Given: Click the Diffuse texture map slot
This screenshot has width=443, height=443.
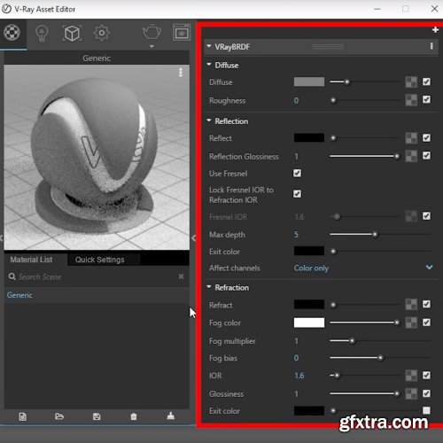Looking at the screenshot, I should pyautogui.click(x=411, y=82).
